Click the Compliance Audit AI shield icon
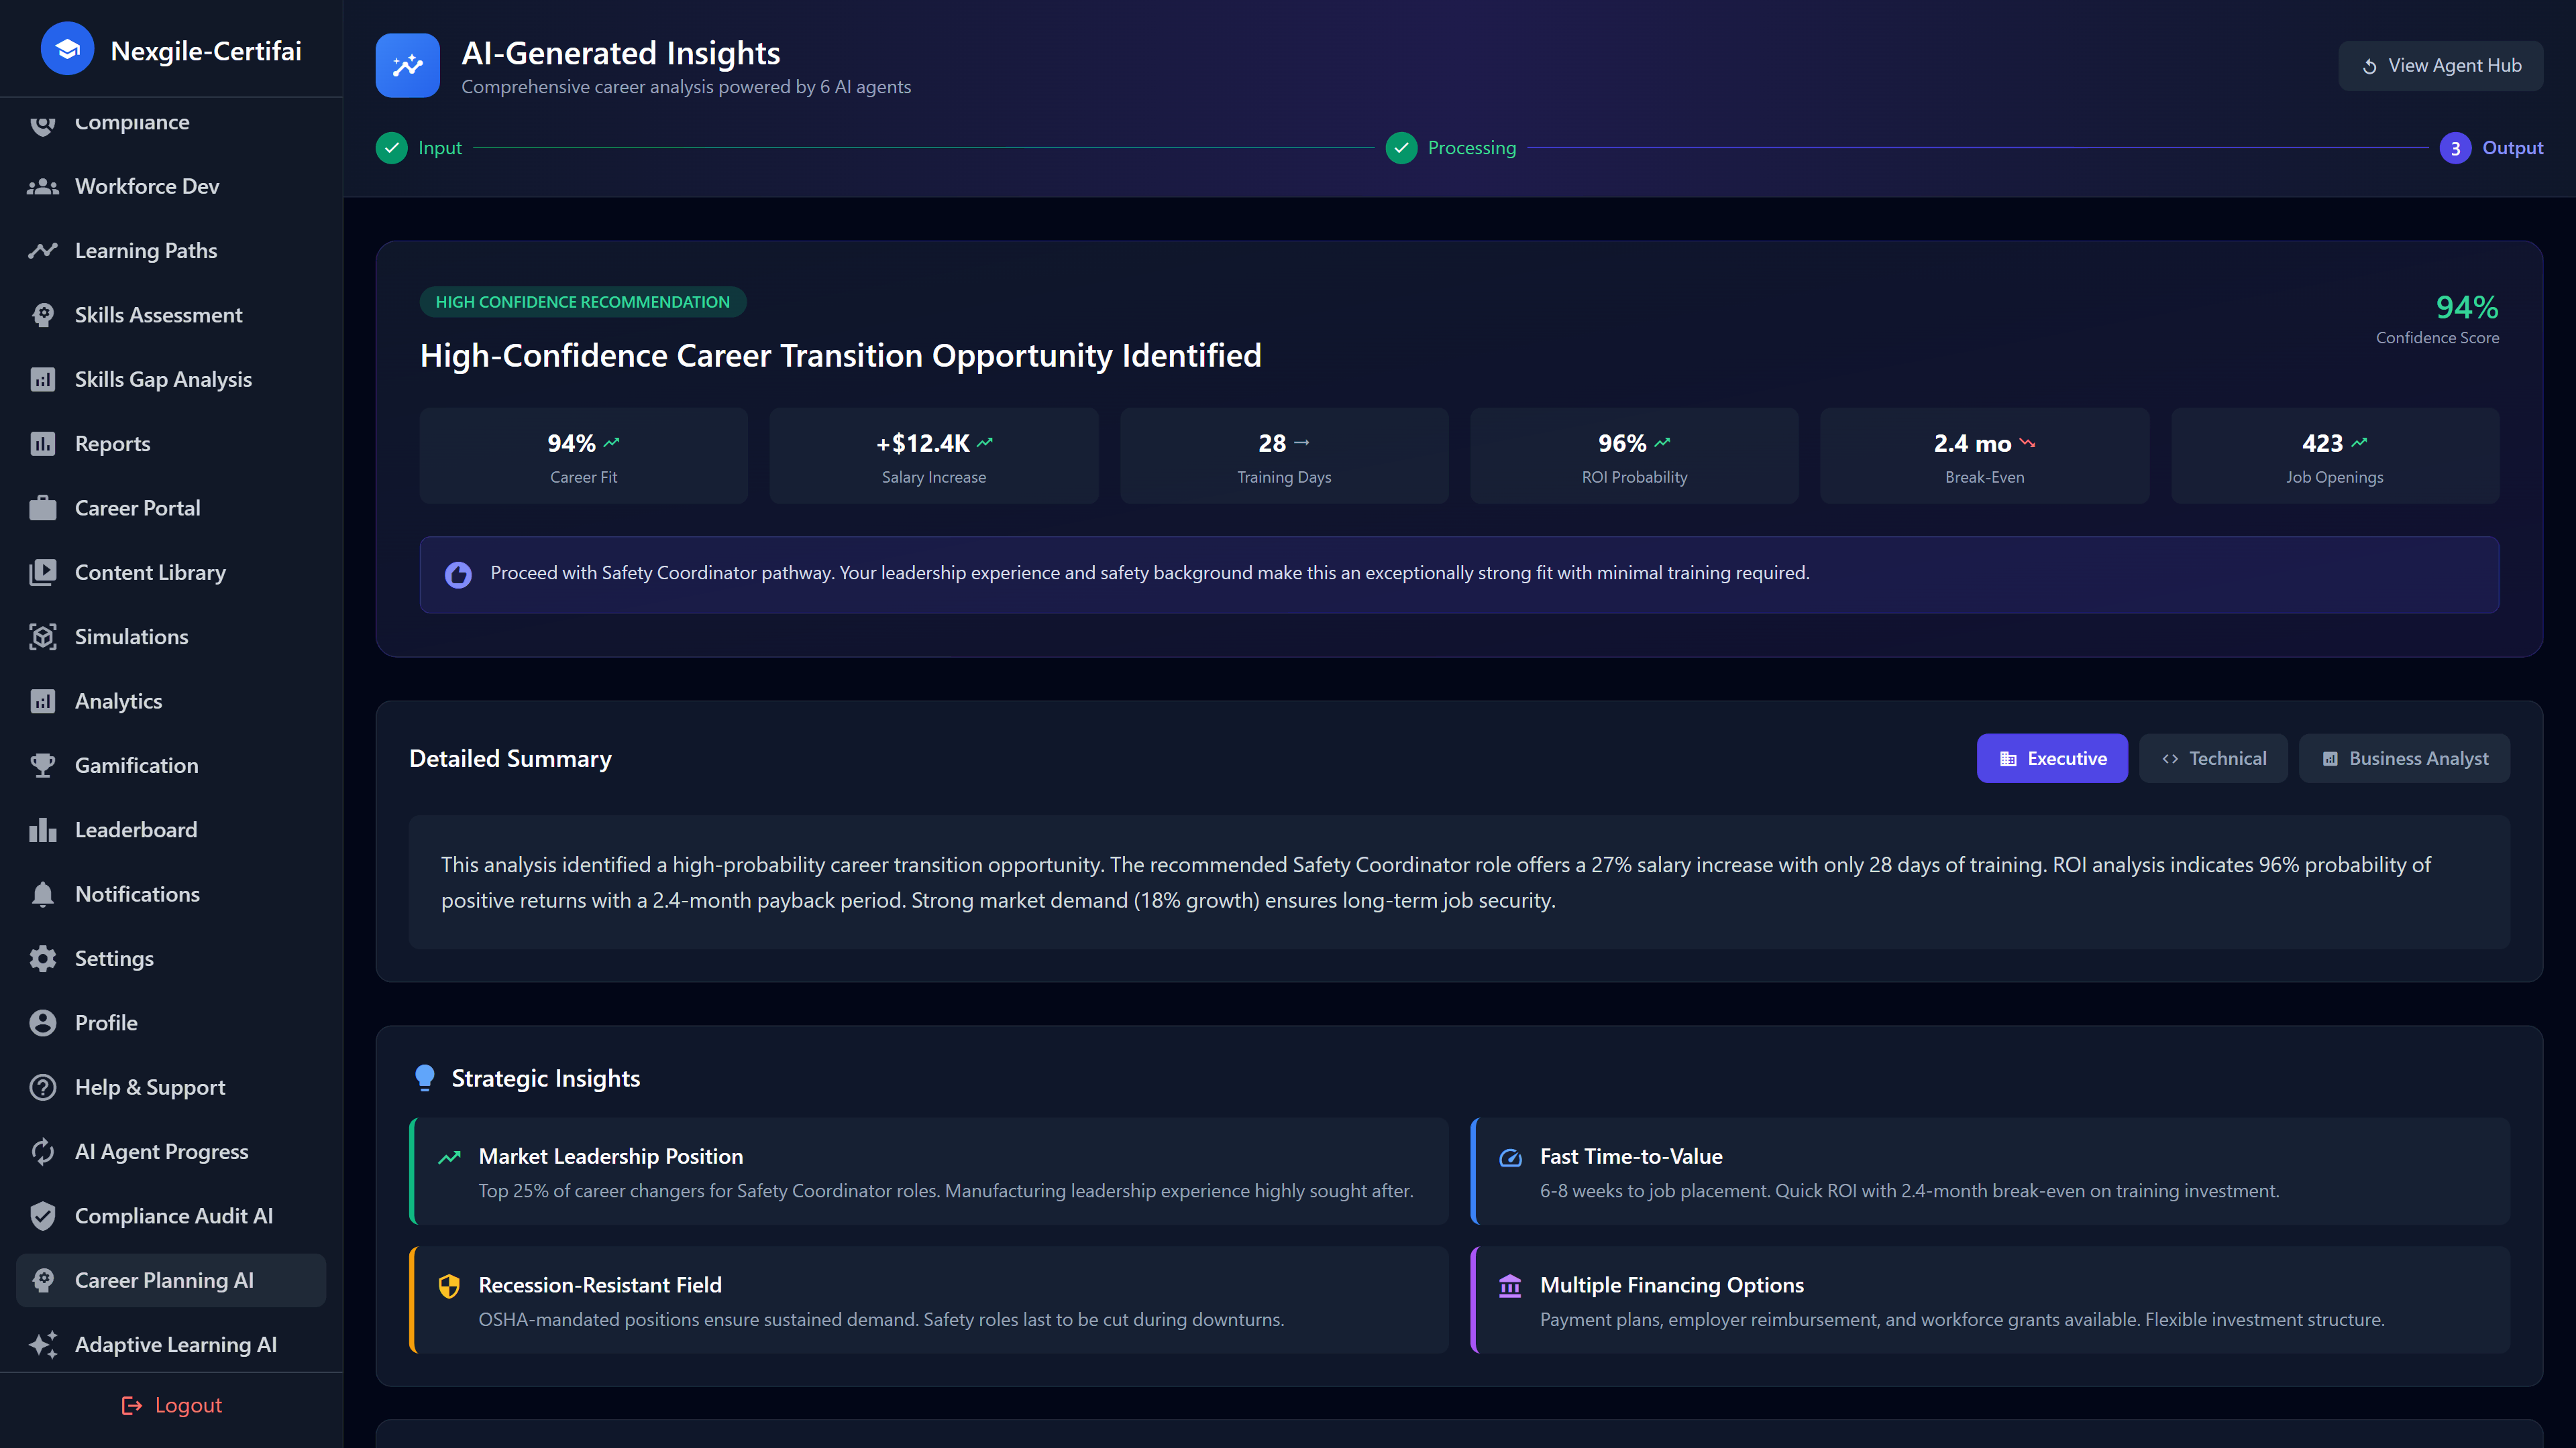Image resolution: width=2576 pixels, height=1448 pixels. point(42,1216)
